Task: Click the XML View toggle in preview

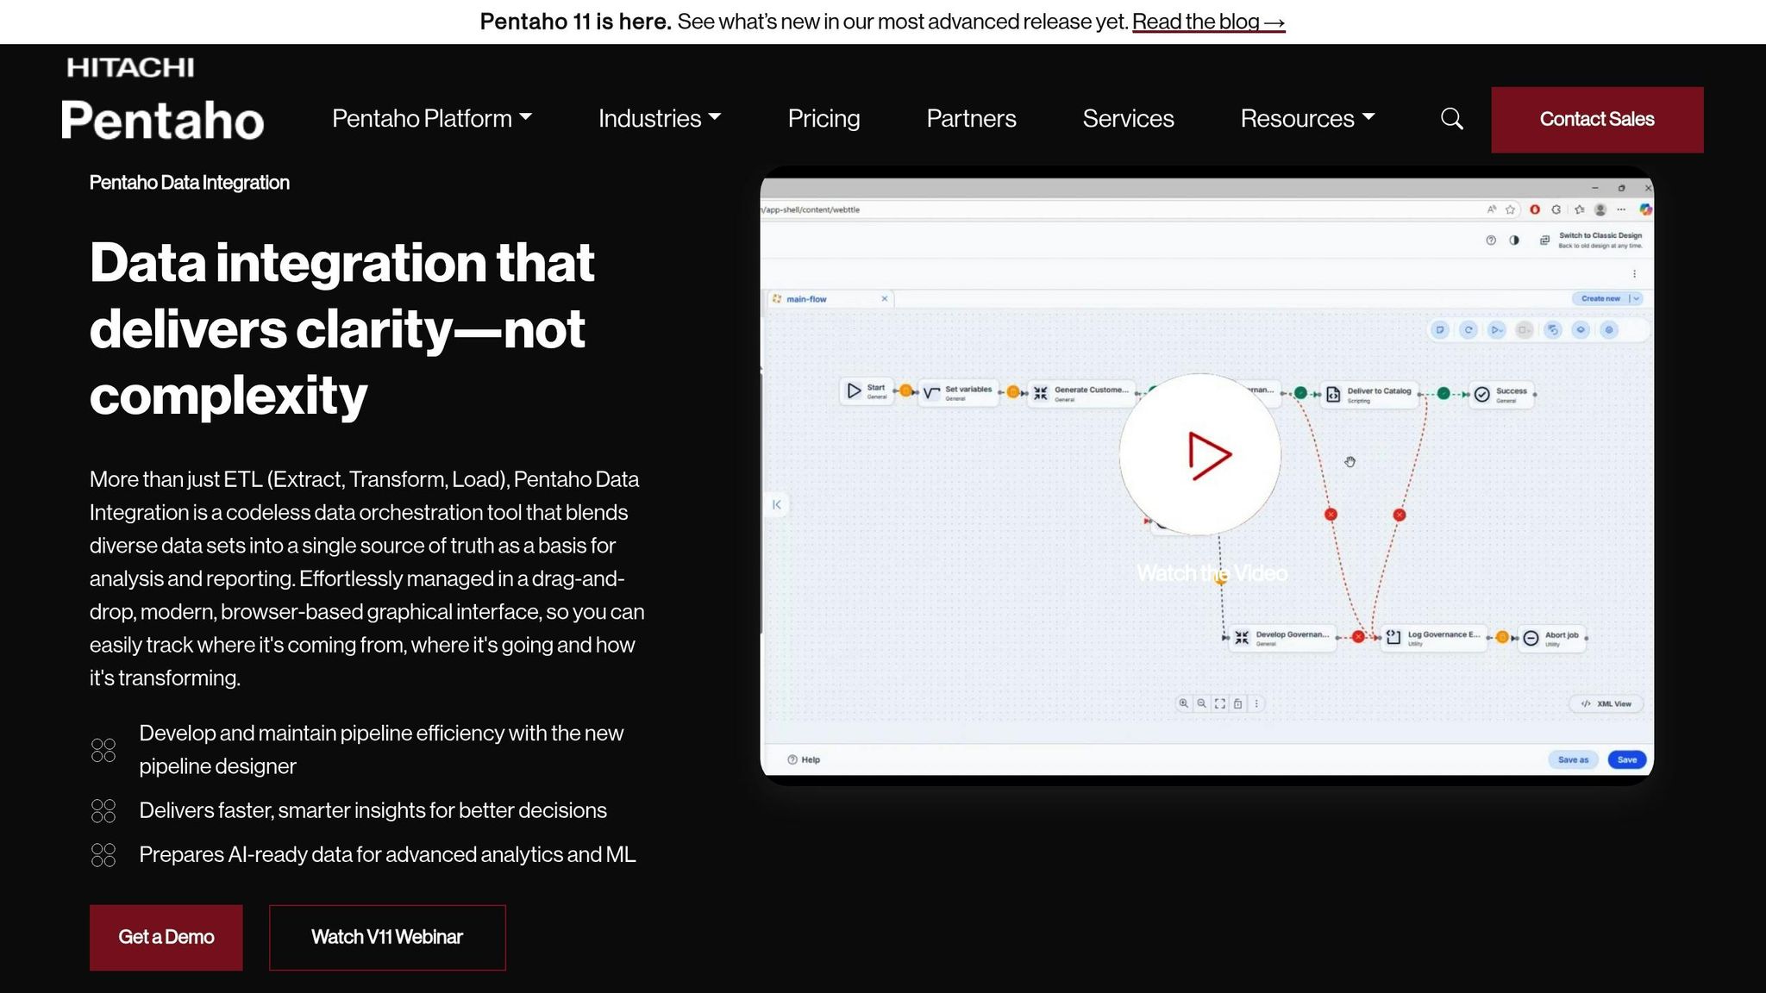Action: click(x=1606, y=704)
